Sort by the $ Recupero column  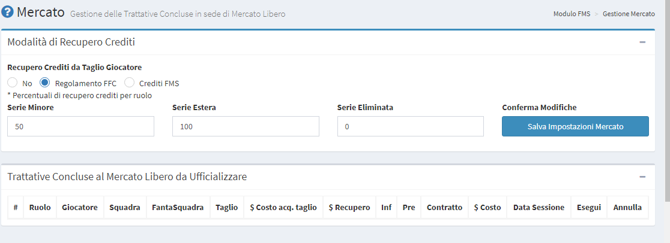pos(349,208)
